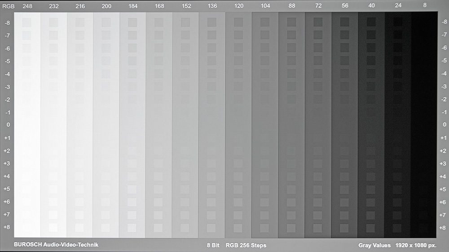Click the -8 row label on left edge
This screenshot has width=449, height=252.
click(7, 22)
